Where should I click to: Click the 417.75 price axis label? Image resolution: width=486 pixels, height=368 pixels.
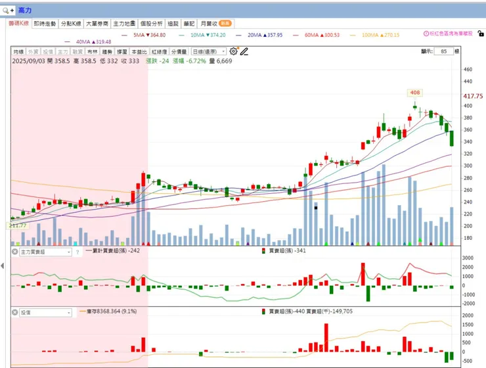click(473, 96)
